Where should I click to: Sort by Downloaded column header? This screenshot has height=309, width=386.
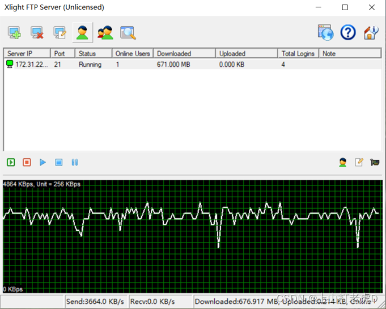184,53
